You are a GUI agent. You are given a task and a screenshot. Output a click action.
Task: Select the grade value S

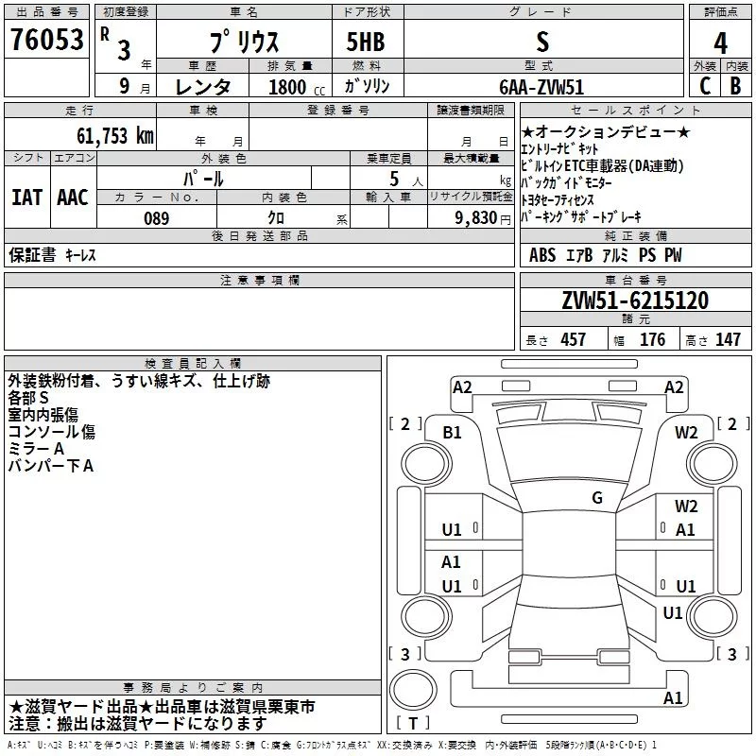point(542,42)
